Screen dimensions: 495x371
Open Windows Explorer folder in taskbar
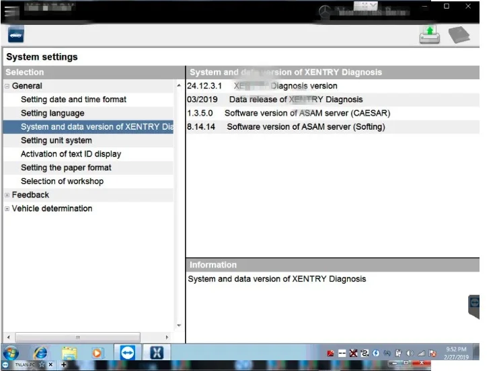pos(69,353)
